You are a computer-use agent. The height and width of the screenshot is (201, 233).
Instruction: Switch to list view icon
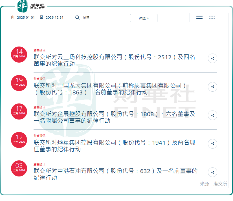click(x=199, y=17)
